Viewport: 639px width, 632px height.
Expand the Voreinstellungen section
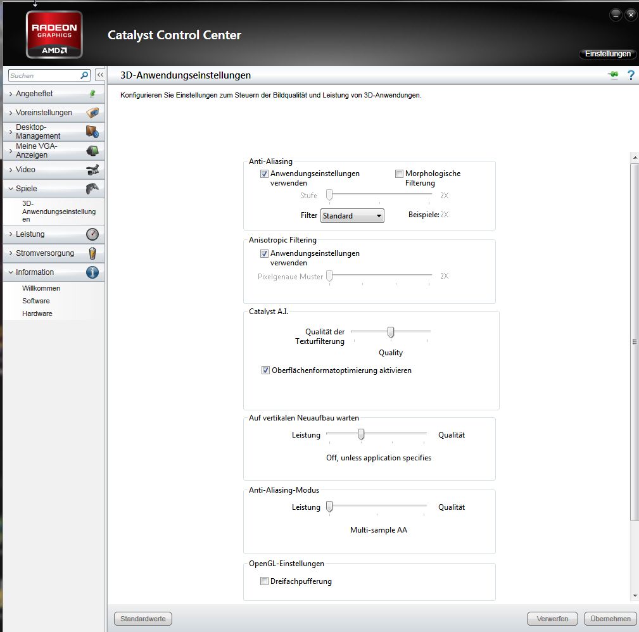tap(11, 113)
